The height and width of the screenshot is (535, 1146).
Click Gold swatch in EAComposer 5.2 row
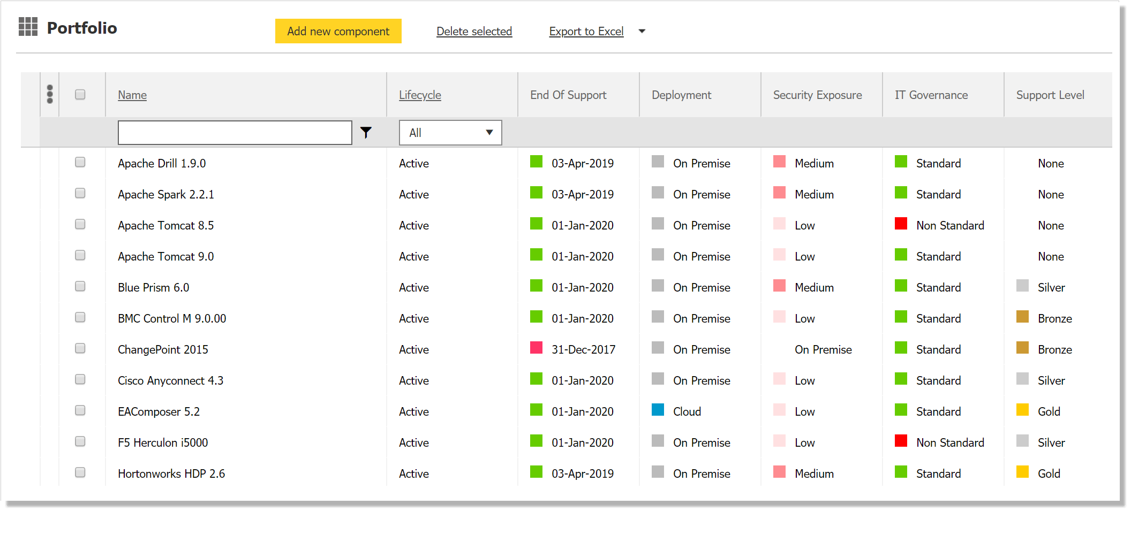tap(1022, 410)
